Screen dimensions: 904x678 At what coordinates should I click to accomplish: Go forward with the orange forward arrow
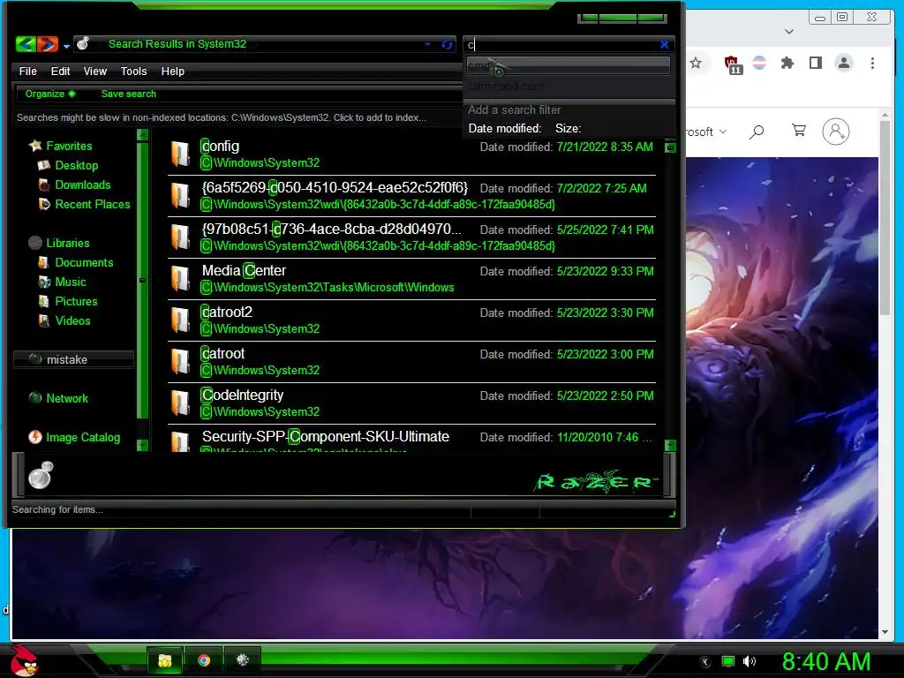(x=48, y=44)
